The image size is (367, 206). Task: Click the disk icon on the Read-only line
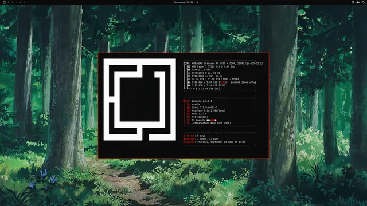tap(189, 82)
